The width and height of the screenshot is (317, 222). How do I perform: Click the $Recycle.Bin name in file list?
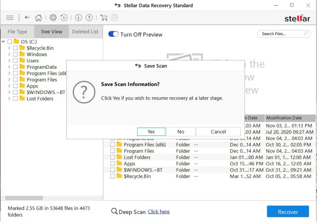pyautogui.click(x=137, y=176)
